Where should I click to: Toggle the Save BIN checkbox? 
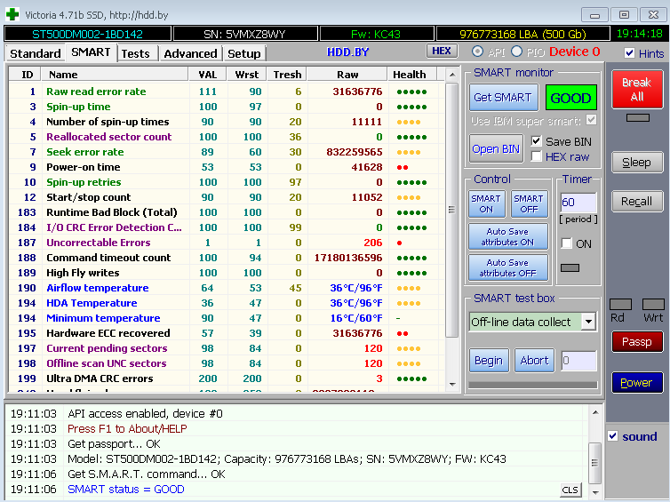click(536, 141)
